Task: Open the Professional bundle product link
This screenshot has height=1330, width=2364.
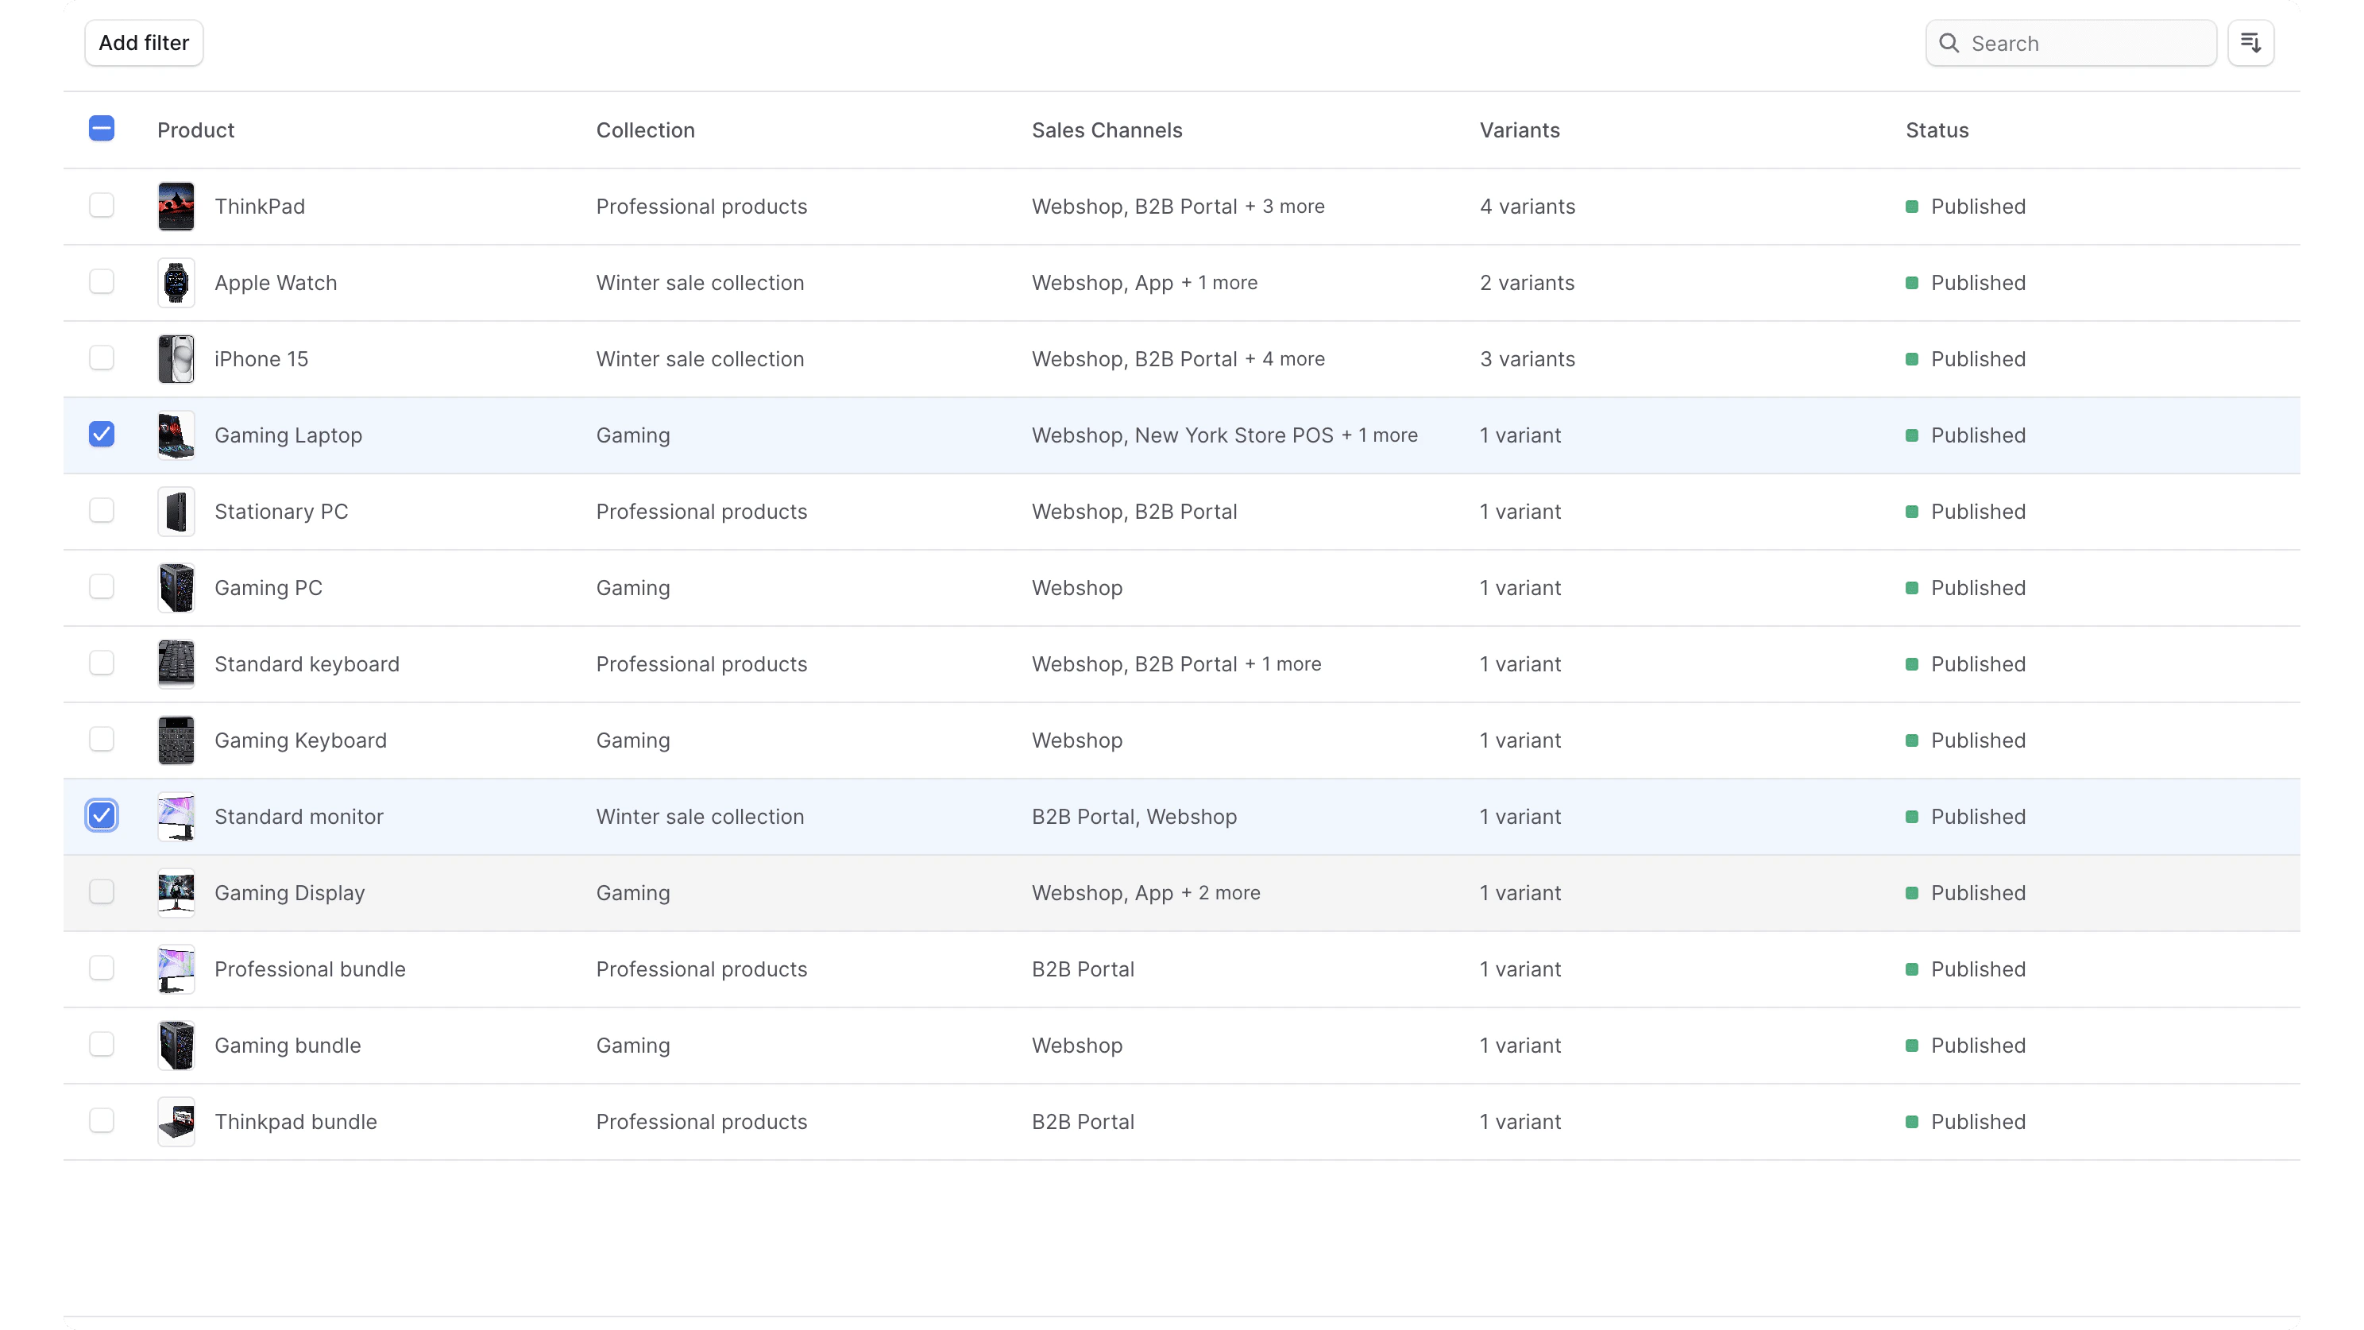Action: coord(309,969)
